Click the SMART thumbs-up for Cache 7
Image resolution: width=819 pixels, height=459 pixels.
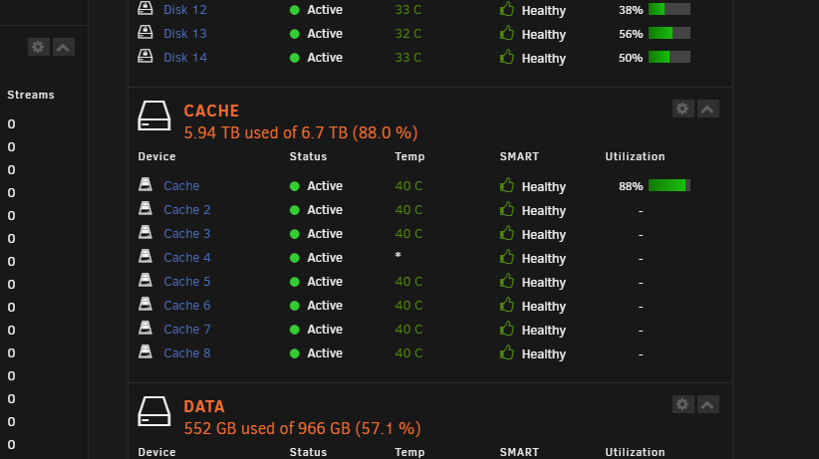(507, 329)
